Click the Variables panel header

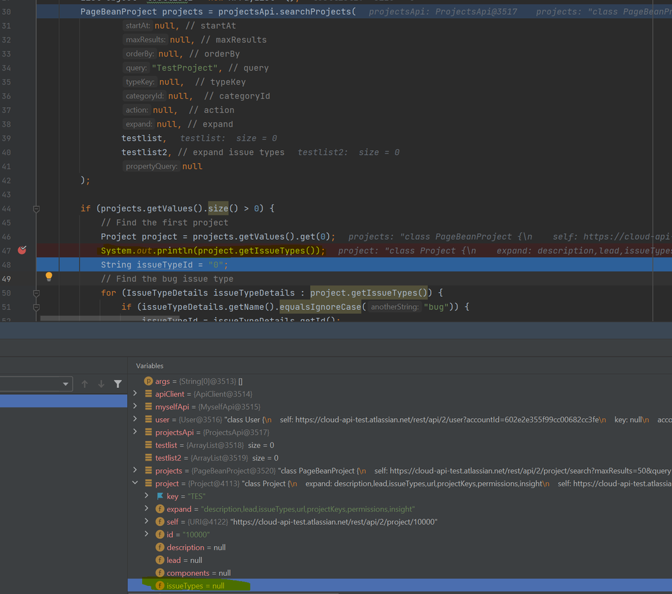tap(149, 366)
